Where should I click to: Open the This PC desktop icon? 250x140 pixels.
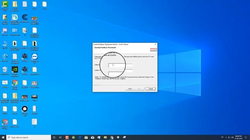coord(5,45)
